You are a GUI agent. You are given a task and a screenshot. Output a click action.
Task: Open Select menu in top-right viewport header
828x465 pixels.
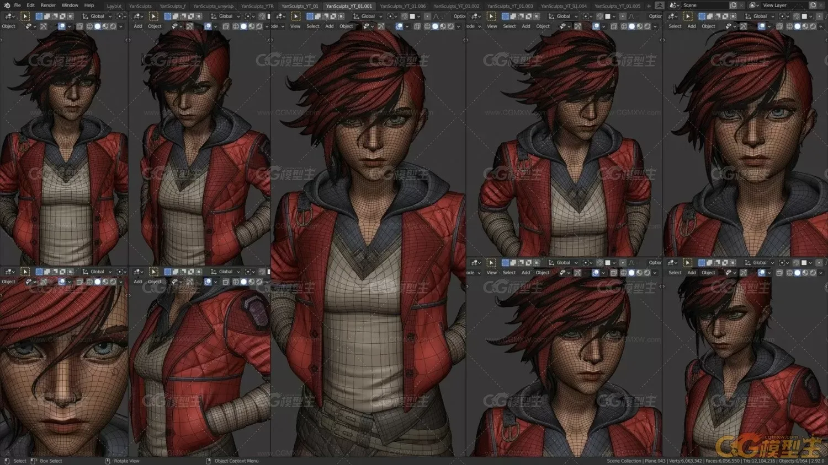pyautogui.click(x=675, y=26)
